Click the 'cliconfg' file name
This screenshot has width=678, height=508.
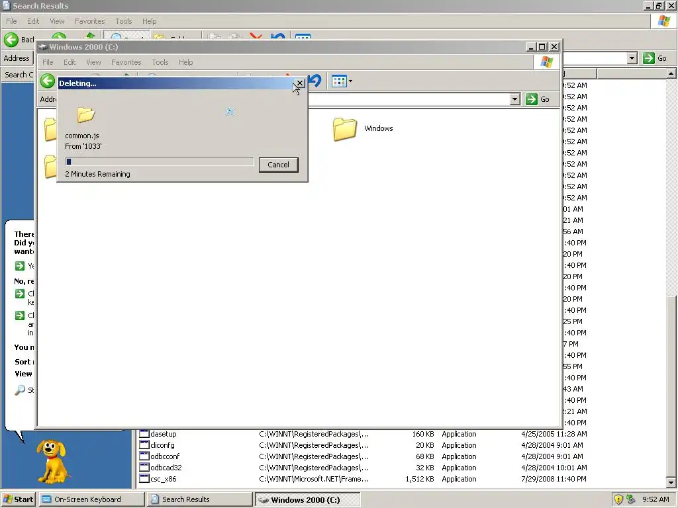pyautogui.click(x=163, y=445)
